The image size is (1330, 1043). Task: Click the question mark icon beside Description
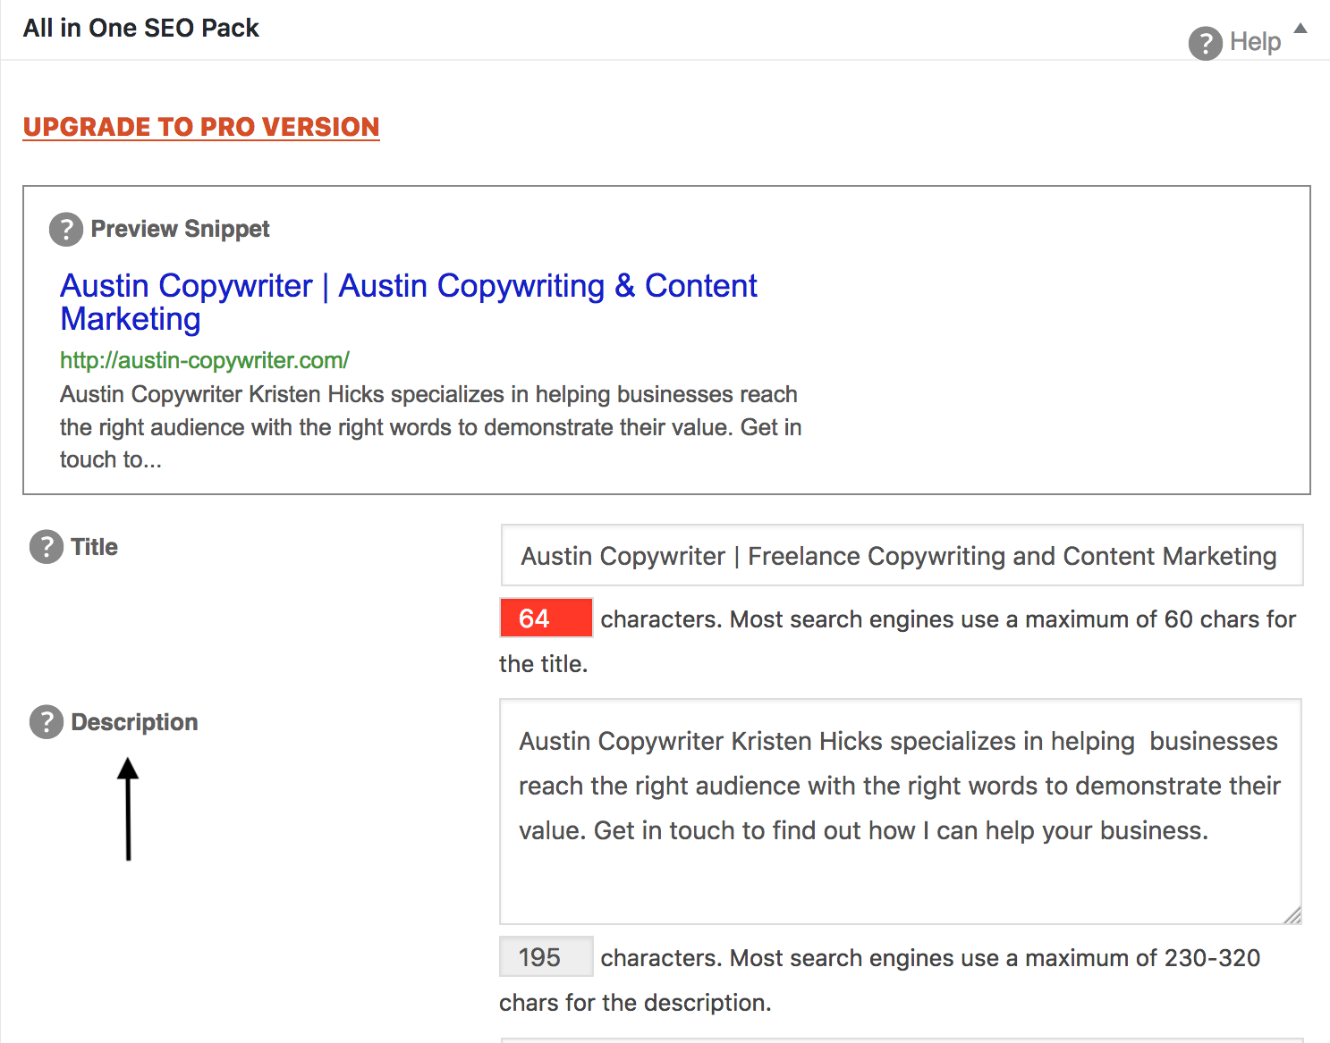pos(46,722)
